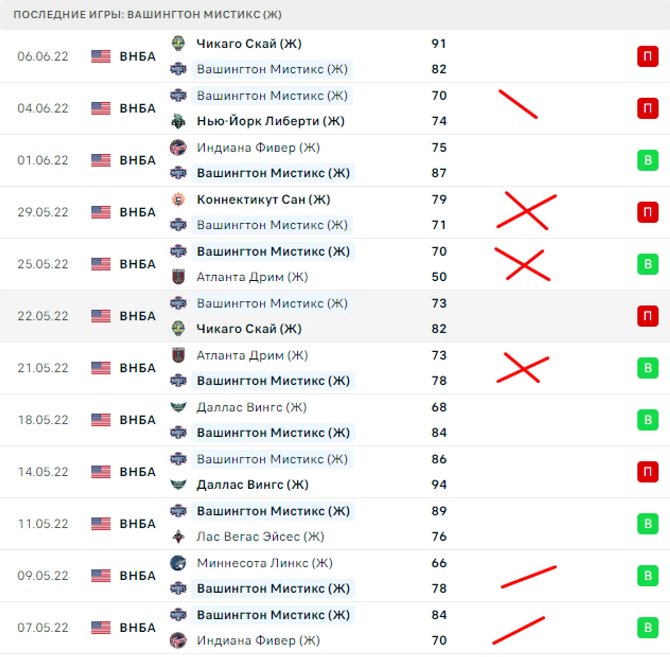This screenshot has width=670, height=657.
Task: Click the date '21.05.22'
Action: (x=43, y=368)
